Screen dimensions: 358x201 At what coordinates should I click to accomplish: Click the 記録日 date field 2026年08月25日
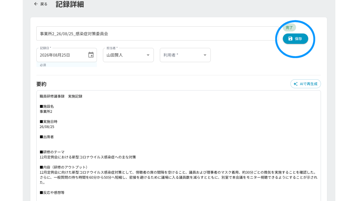tap(67, 55)
